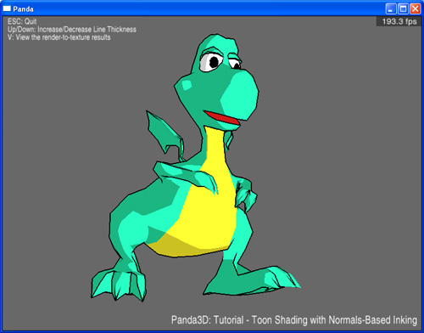Click the 'ESC: Quit' instruction text
This screenshot has height=333, width=424.
coord(22,21)
